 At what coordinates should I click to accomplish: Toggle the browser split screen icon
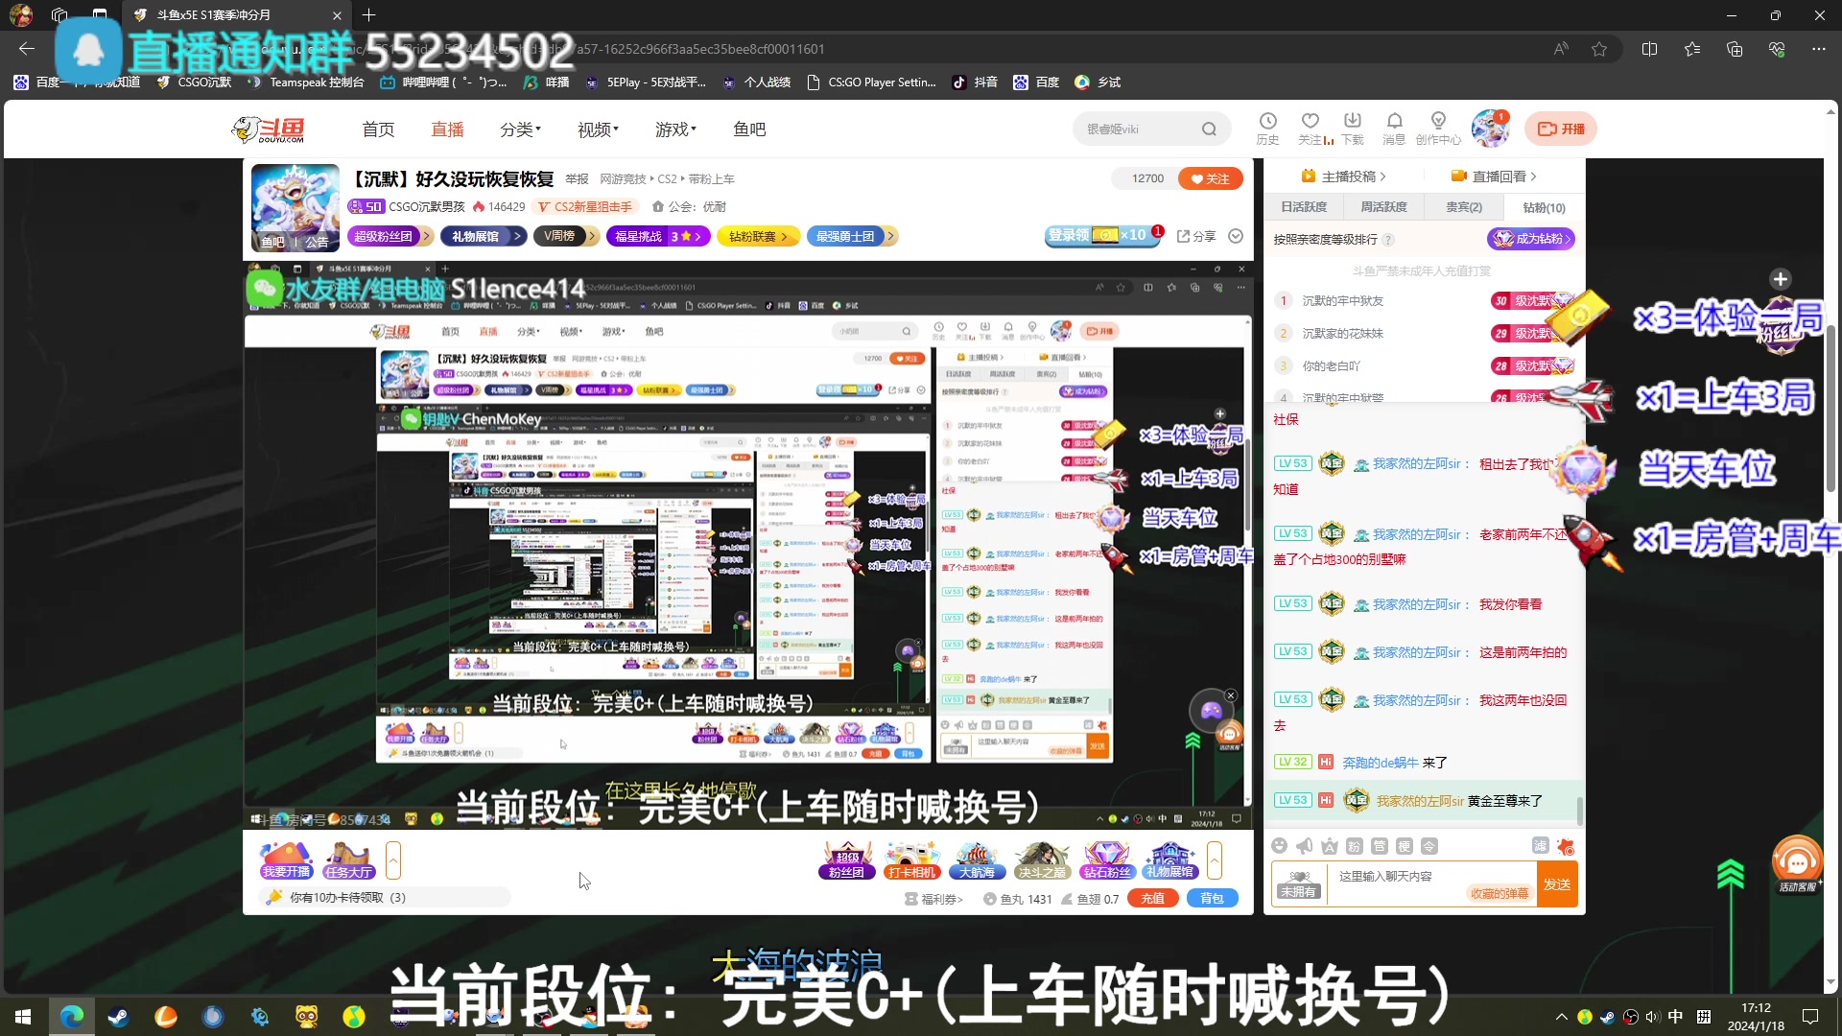click(x=1649, y=49)
